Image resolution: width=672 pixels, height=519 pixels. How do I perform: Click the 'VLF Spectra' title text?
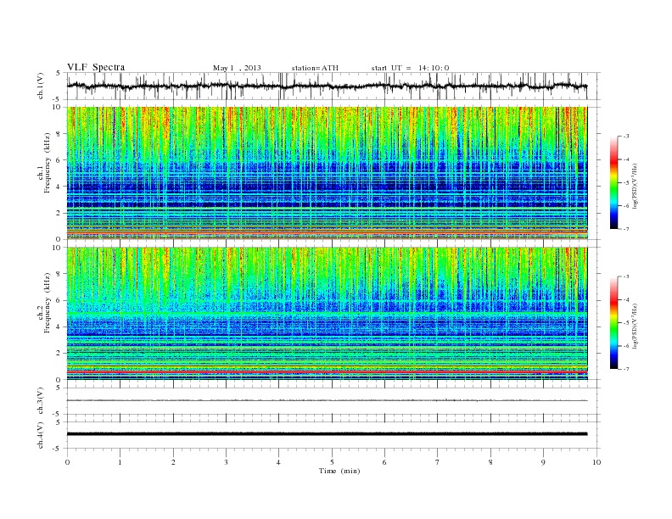(96, 67)
